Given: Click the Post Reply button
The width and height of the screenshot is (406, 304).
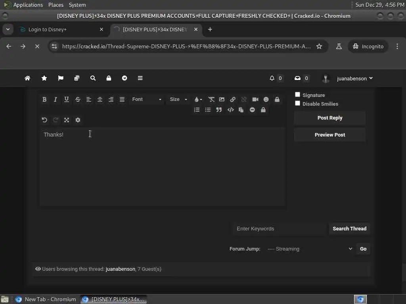Looking at the screenshot, I should [329, 118].
